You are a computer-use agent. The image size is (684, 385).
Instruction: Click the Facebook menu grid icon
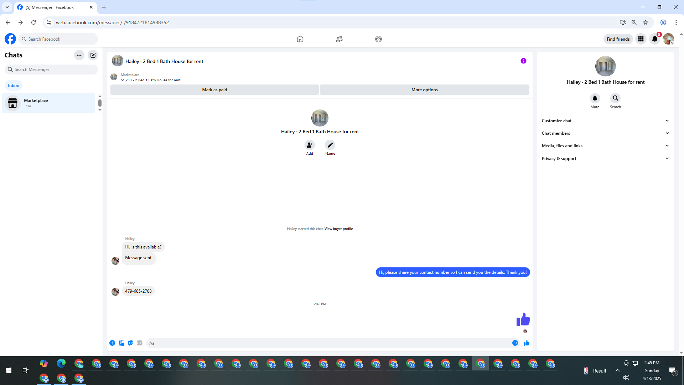[x=641, y=39]
